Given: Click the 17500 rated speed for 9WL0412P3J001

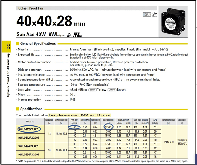Looking at the screenshot, I should pyautogui.click(x=108, y=127).
